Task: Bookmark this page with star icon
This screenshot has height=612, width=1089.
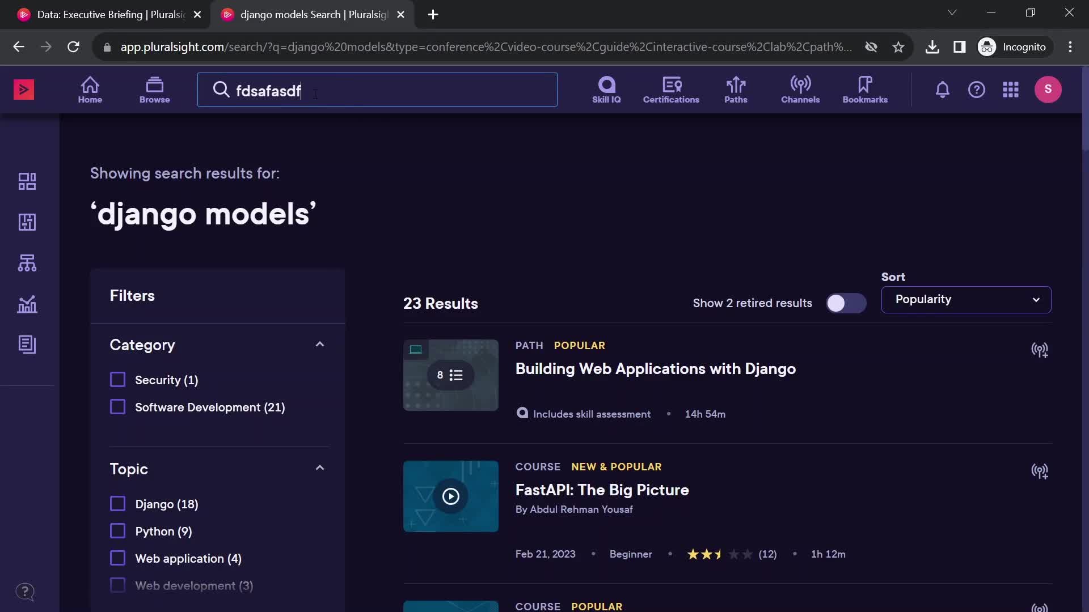Action: pyautogui.click(x=898, y=47)
